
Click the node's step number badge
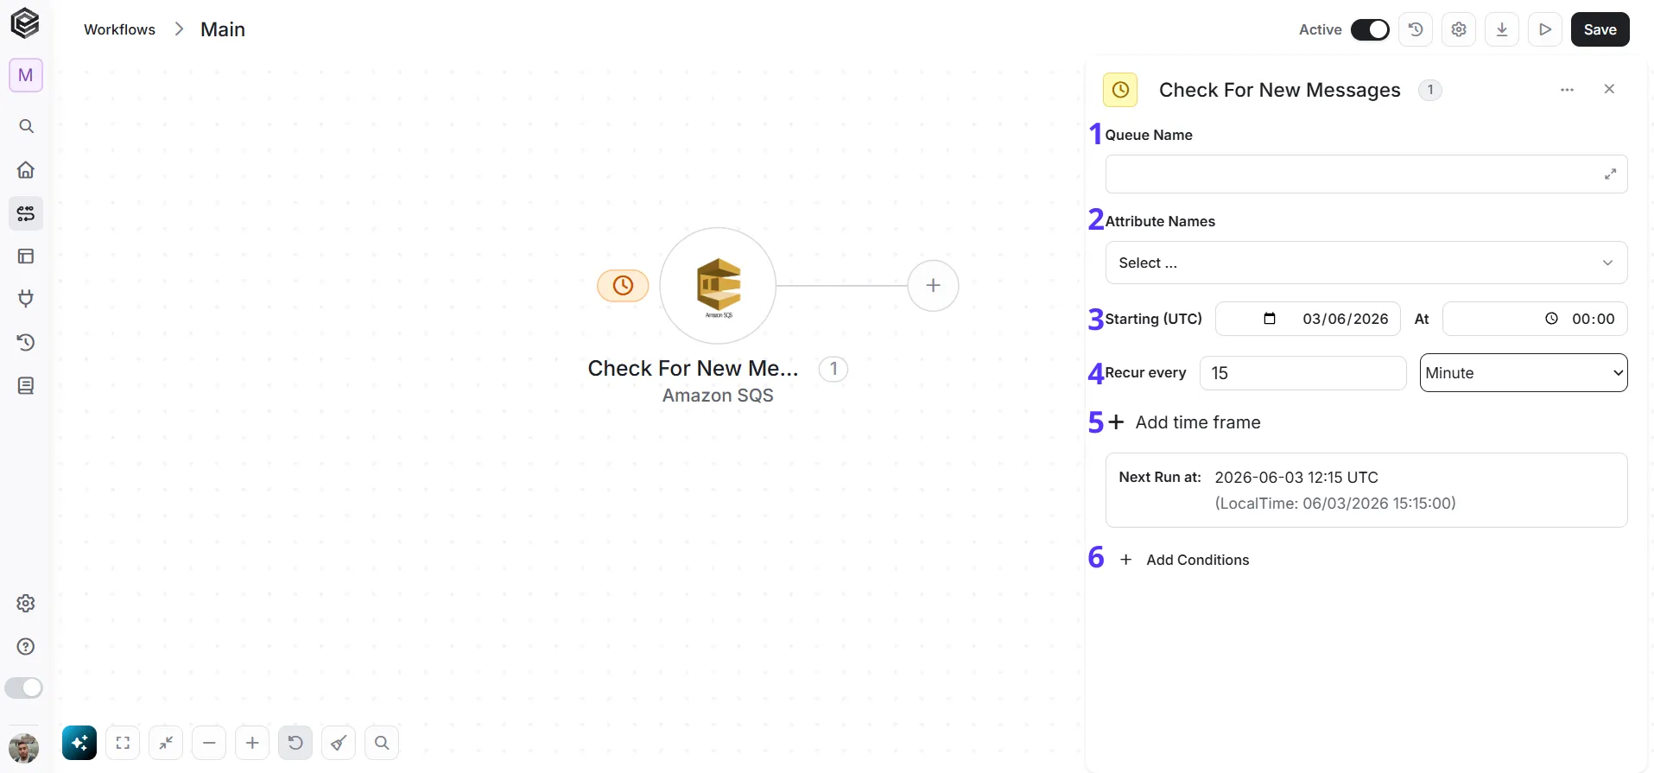pyautogui.click(x=833, y=369)
